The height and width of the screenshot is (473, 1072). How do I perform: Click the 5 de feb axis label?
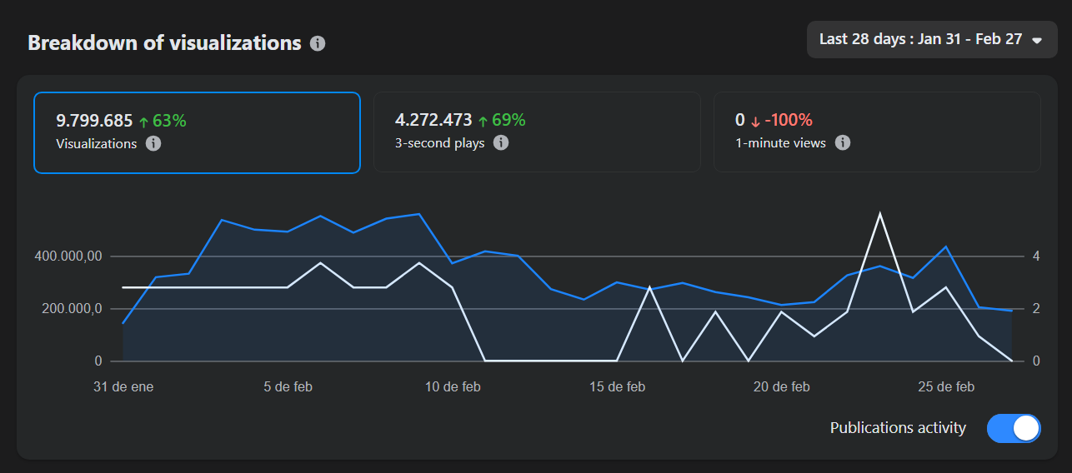(288, 387)
